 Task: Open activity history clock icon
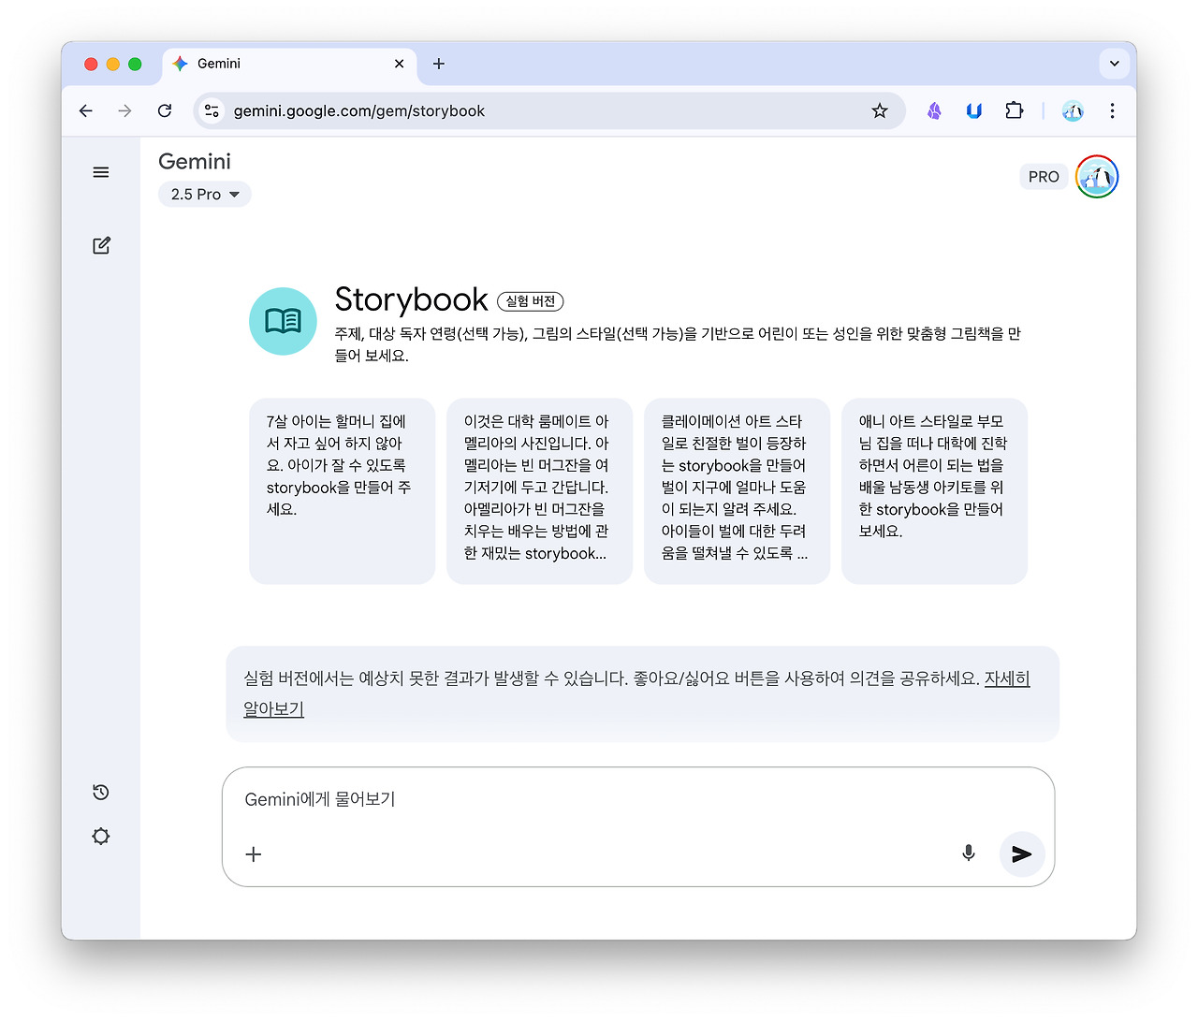(x=101, y=793)
